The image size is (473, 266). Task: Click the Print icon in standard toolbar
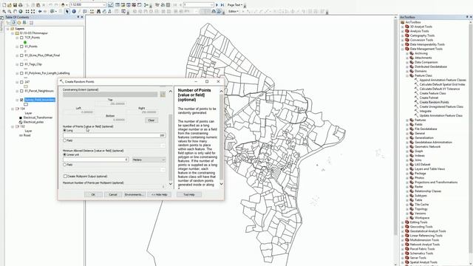pos(21,5)
